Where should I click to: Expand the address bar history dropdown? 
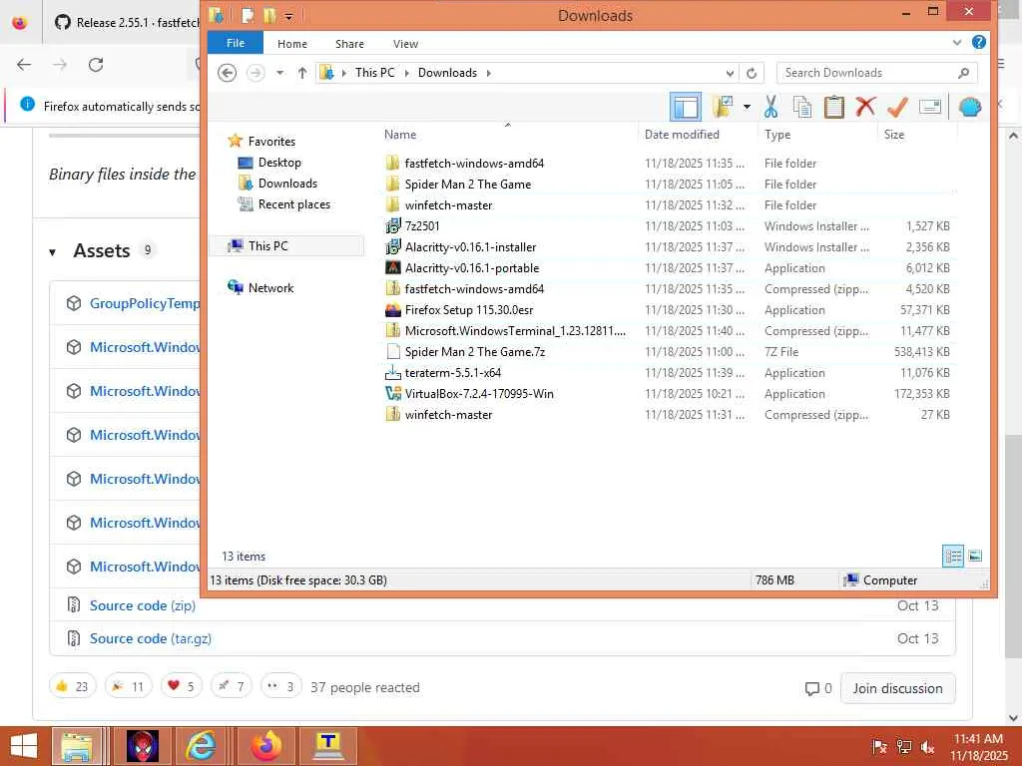point(730,73)
